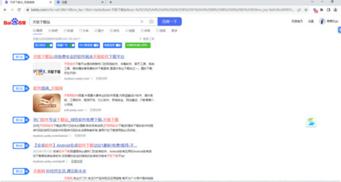Screen dimensions: 341x182
Task: Click 百度首页 link at top right
Action: click(x=297, y=21)
